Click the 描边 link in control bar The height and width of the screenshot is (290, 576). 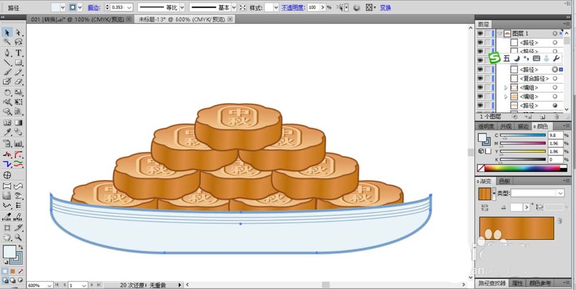(94, 7)
